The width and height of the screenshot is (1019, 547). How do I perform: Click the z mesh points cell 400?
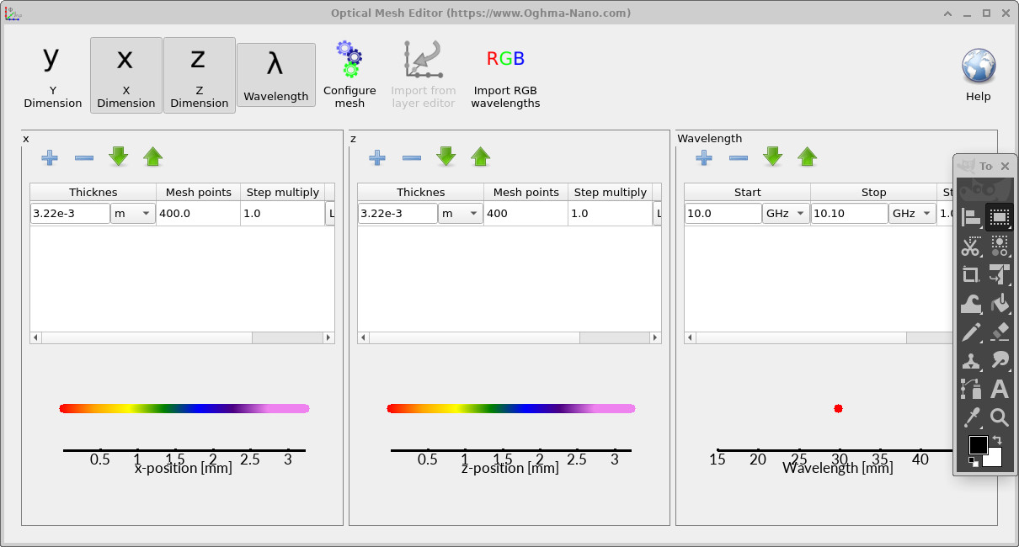526,214
